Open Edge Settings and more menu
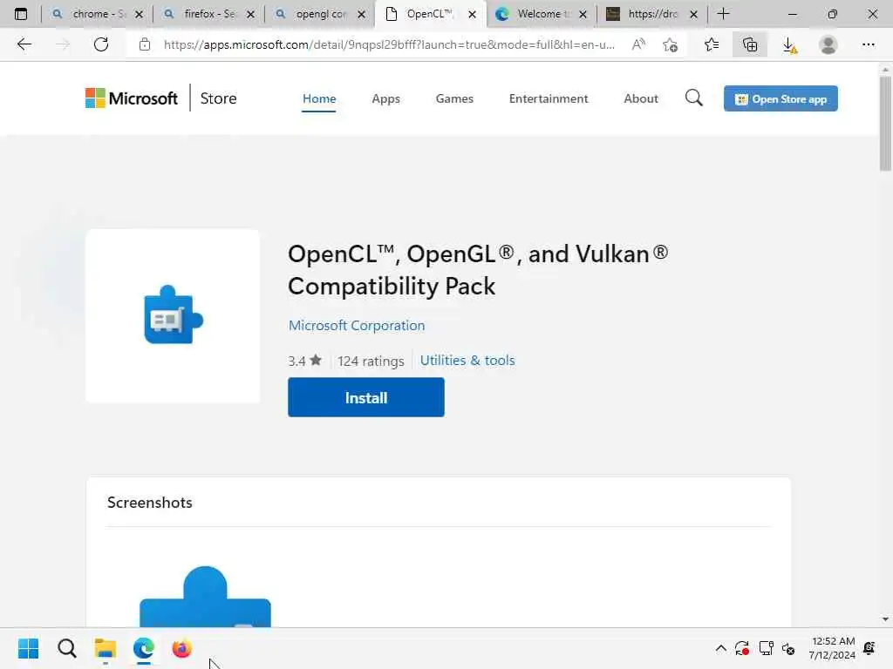This screenshot has width=893, height=669. click(868, 44)
